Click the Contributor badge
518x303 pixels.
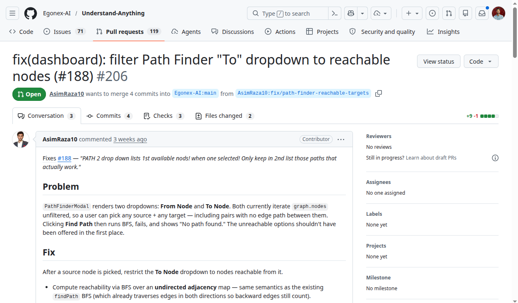[316, 139]
